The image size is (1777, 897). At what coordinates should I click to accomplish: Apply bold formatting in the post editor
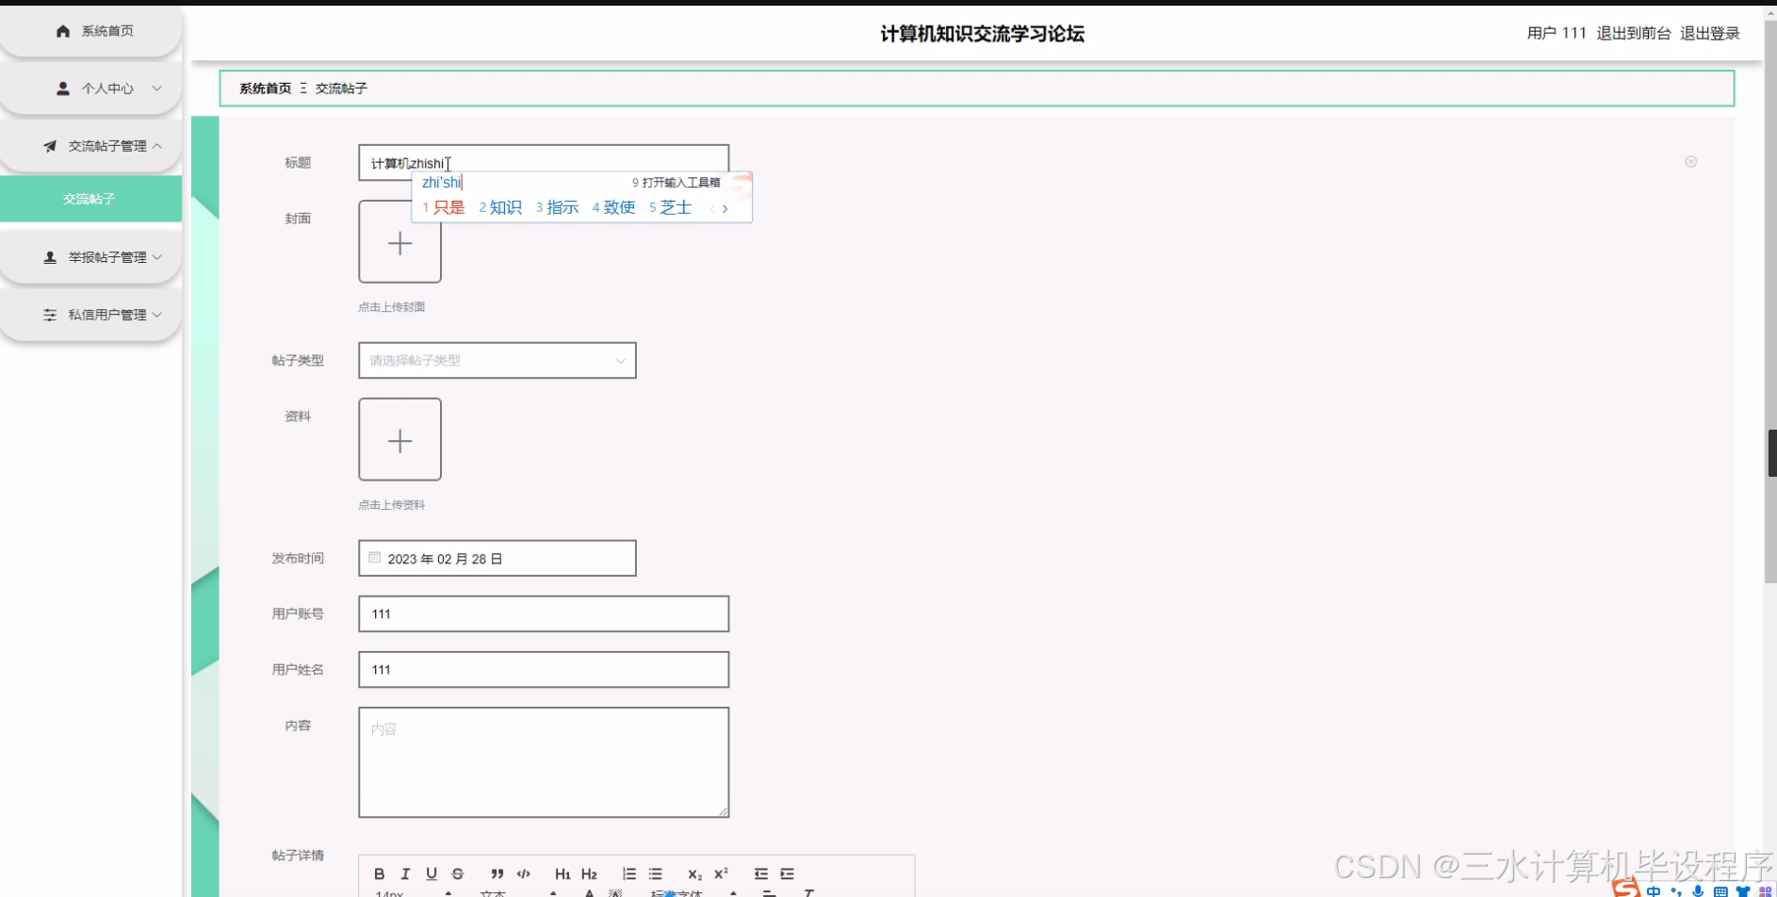click(380, 873)
